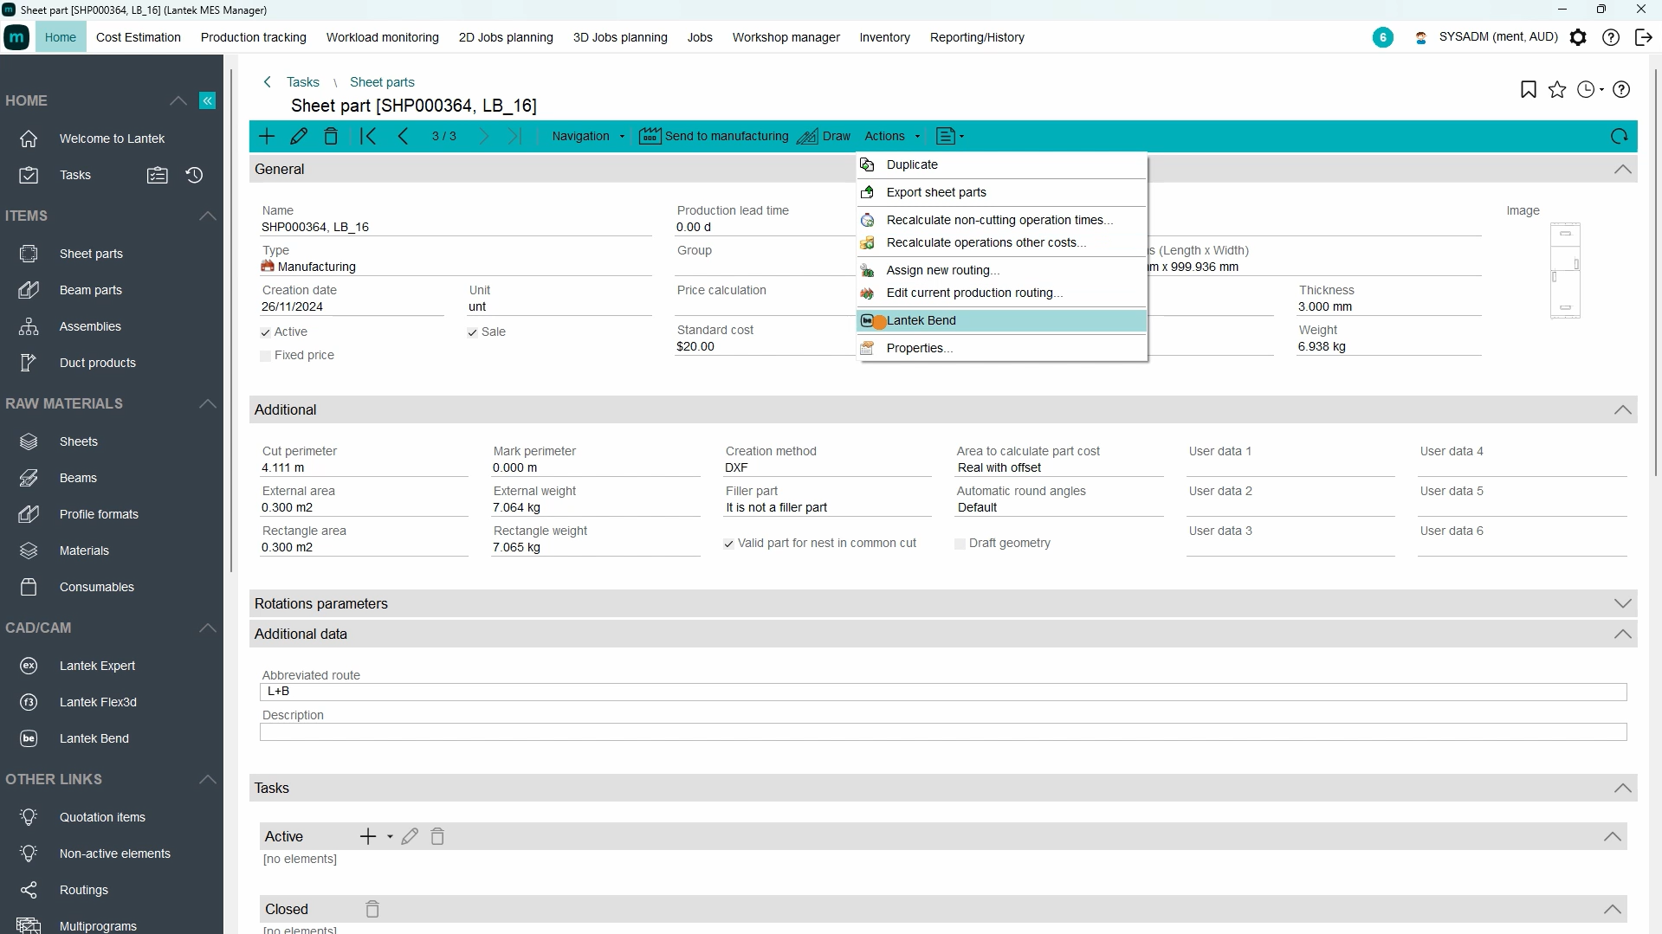Choose Recalculate non-cutting operation times
This screenshot has height=934, width=1662.
point(1002,220)
